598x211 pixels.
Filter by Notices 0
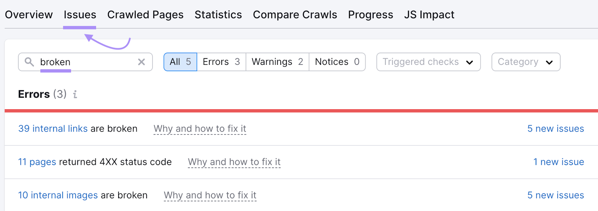[337, 62]
